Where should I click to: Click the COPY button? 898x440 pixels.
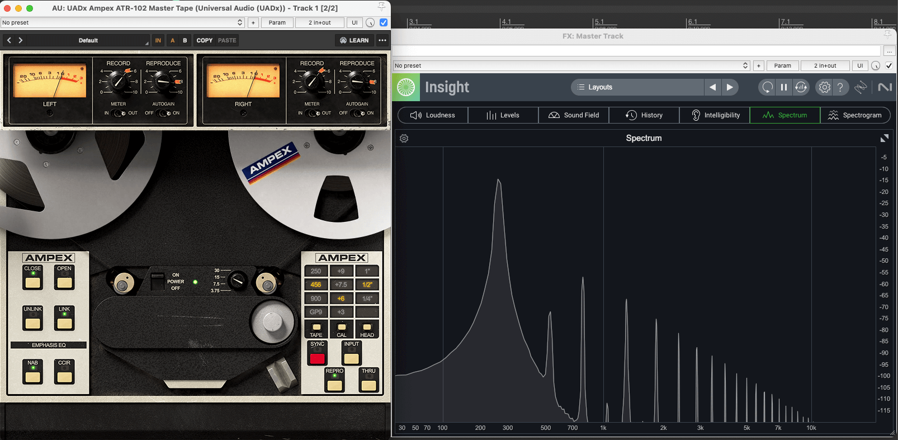click(x=205, y=40)
